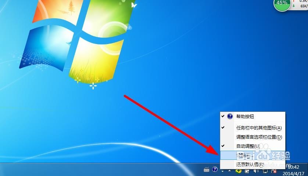Toggle 自动调整(U) option
The image size is (308, 176).
tap(253, 146)
